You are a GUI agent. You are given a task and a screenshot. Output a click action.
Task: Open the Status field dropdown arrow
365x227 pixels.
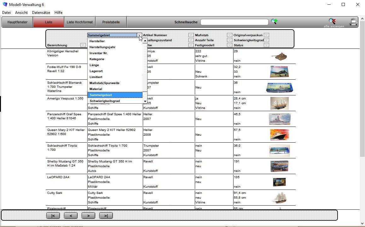pos(266,45)
